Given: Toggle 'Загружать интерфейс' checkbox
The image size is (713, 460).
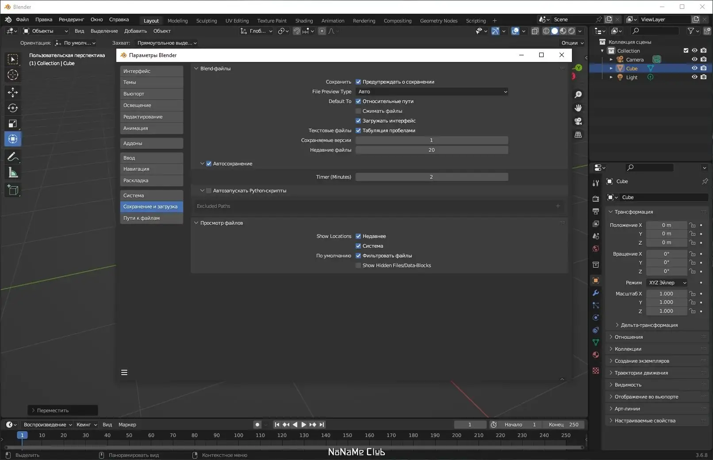Looking at the screenshot, I should 358,121.
